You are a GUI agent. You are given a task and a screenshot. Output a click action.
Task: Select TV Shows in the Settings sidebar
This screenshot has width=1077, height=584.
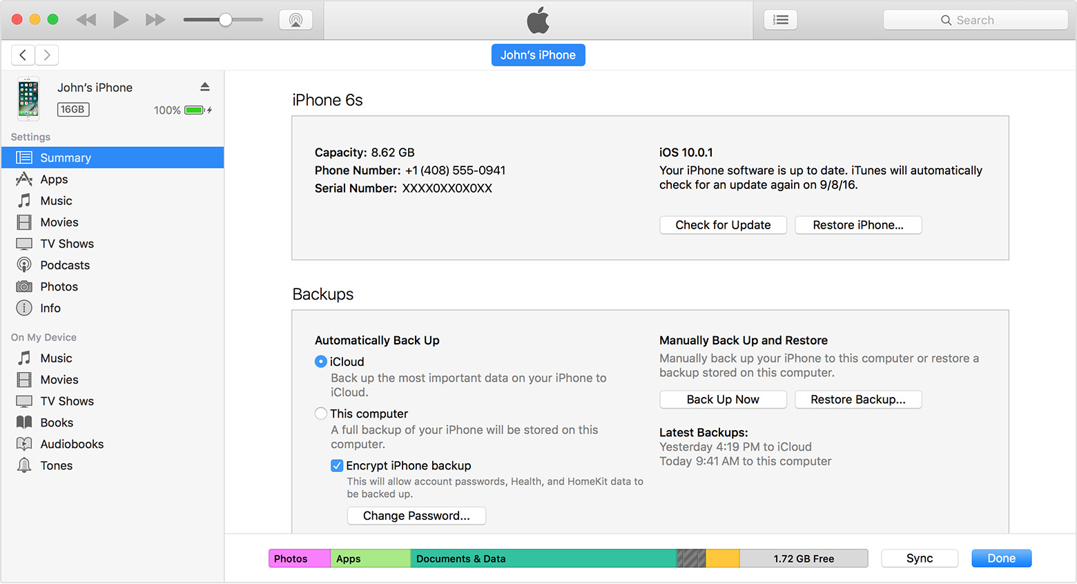tap(67, 243)
